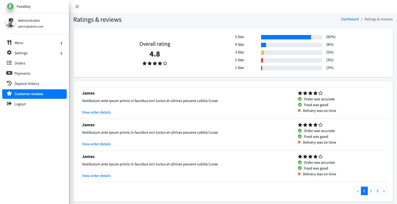397x204 pixels.
Task: Click the Customer reviews star icon
Action: [9, 93]
